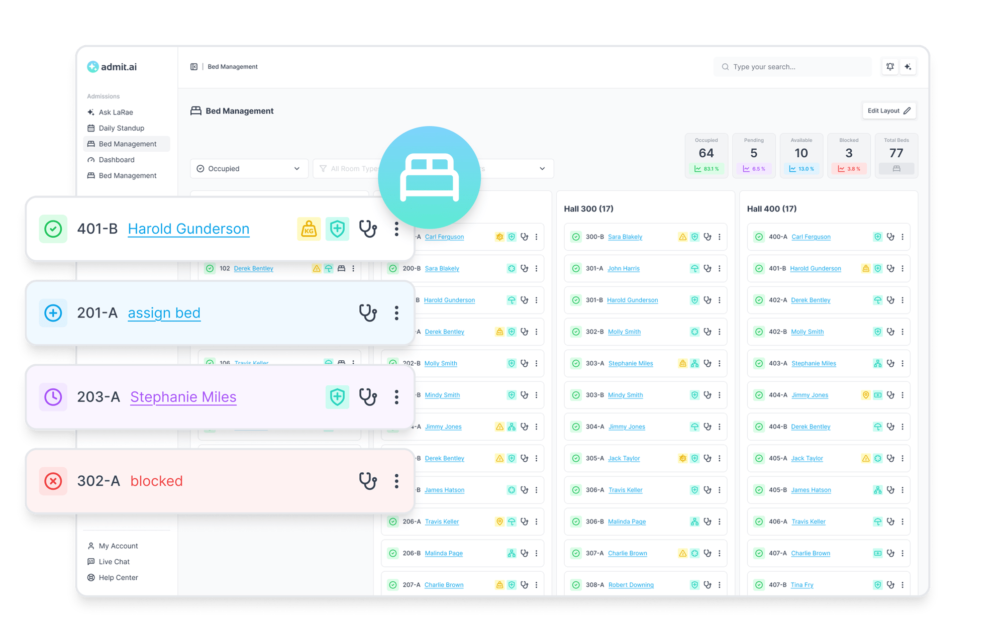The height and width of the screenshot is (622, 1005).
Task: Click the notification bell icon
Action: 890,67
